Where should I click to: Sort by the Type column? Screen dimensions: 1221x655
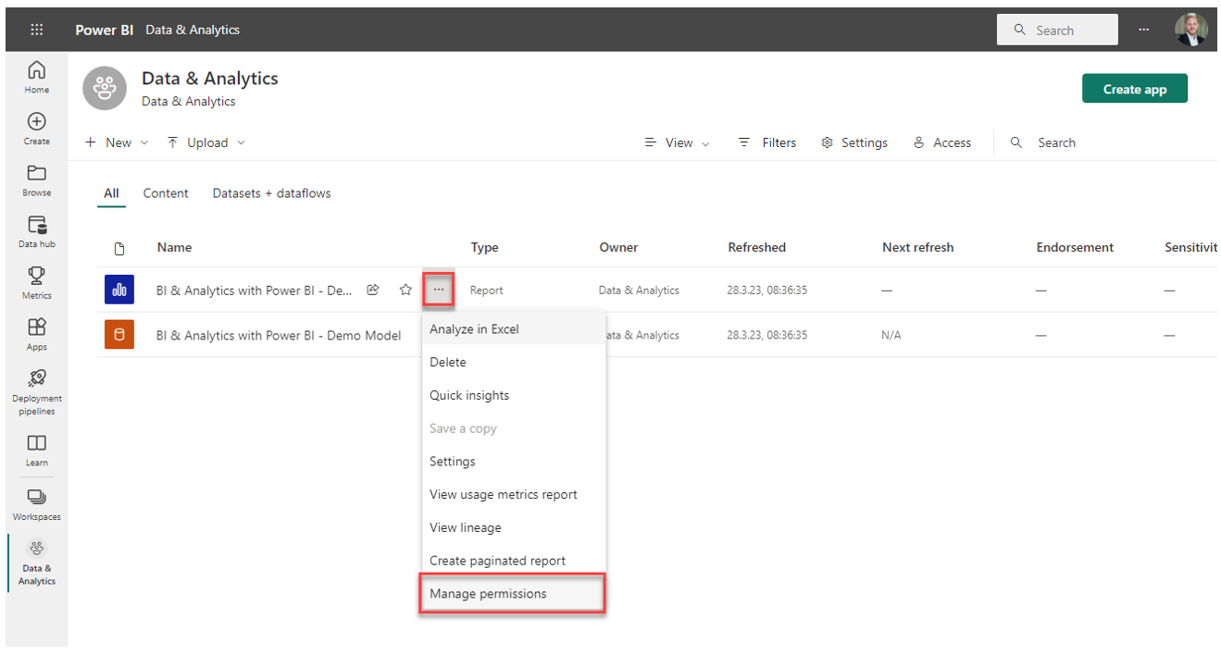coord(484,247)
